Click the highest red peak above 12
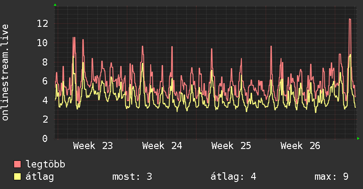 (350, 19)
